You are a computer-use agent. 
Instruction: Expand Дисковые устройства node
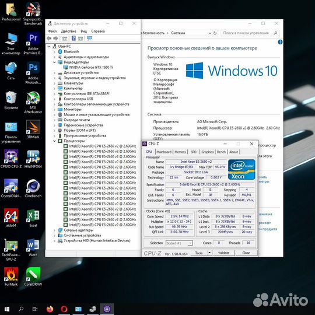point(54,73)
